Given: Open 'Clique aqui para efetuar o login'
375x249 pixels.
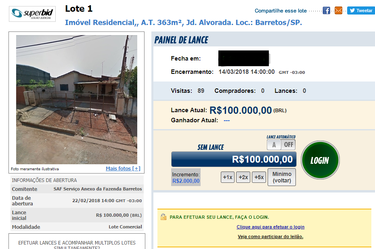Looking at the screenshot, I should [270, 227].
